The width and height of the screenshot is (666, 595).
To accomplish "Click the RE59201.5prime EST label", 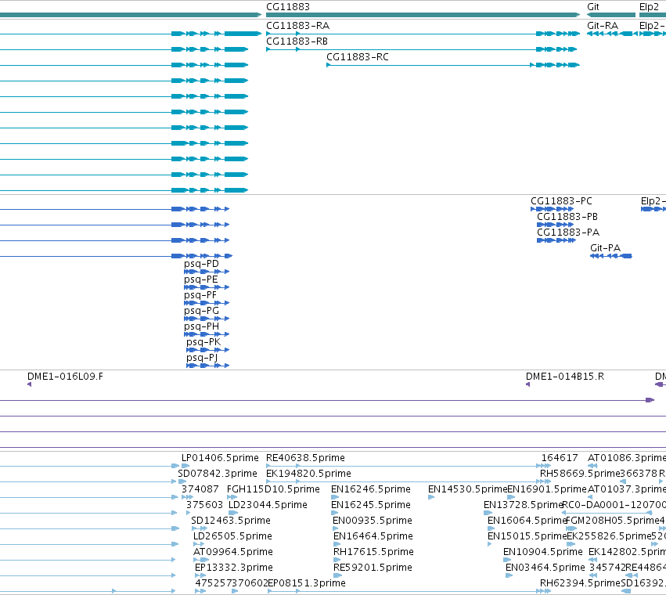I will tap(373, 568).
